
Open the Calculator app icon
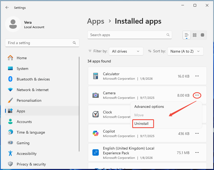click(x=96, y=76)
